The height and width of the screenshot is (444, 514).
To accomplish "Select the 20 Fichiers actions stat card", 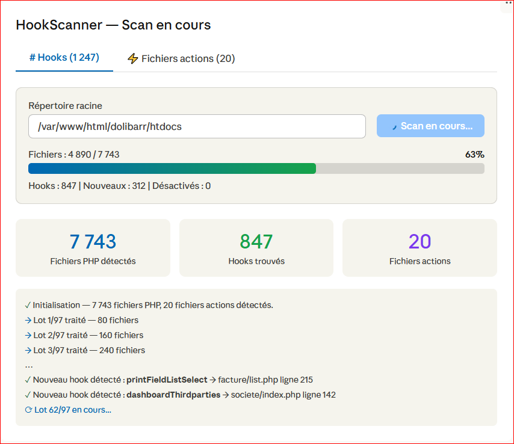I will (x=420, y=248).
